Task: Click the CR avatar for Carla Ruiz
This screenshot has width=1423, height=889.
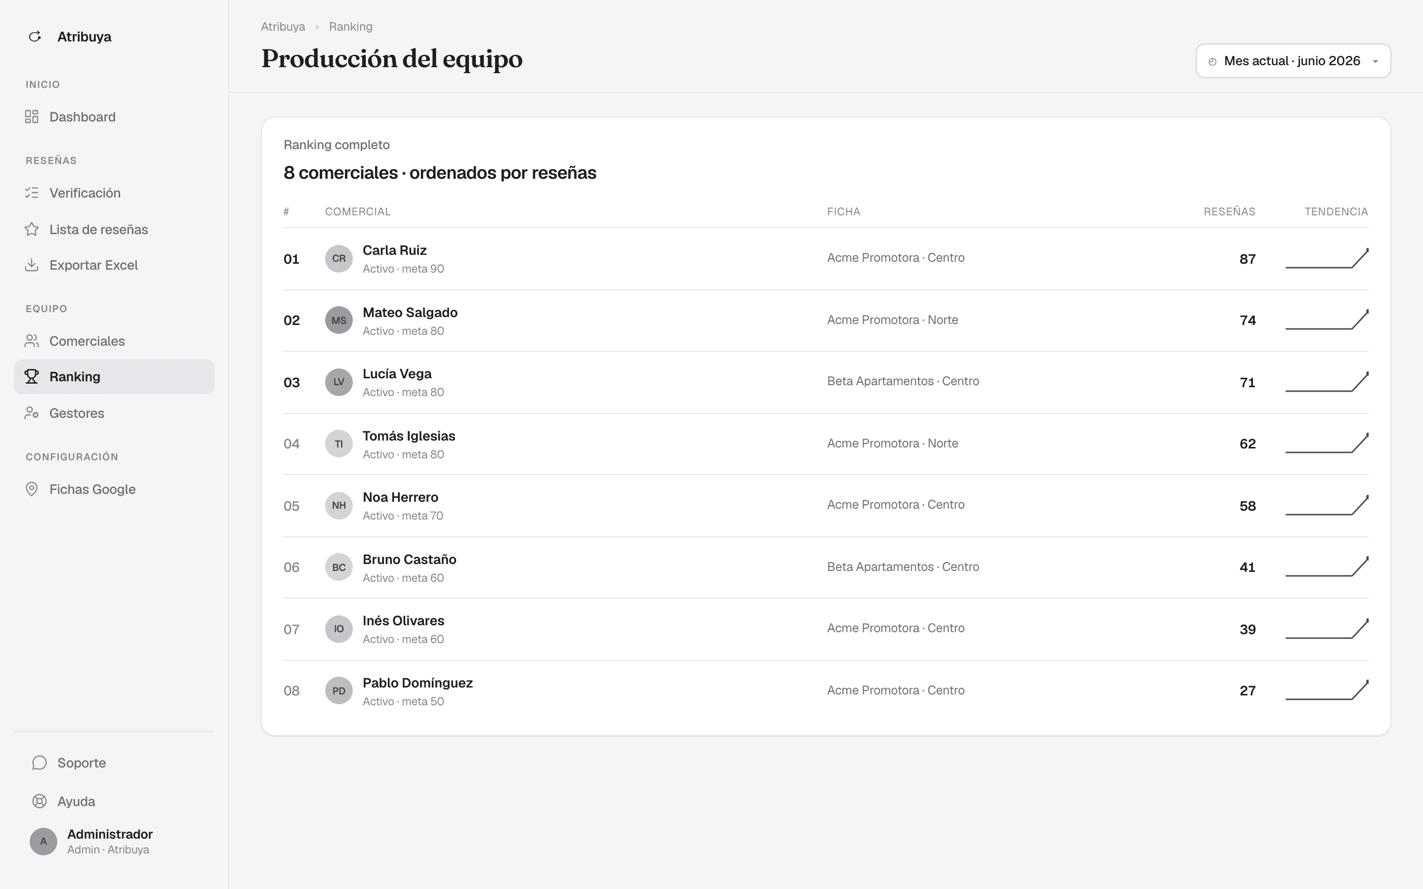Action: (x=338, y=259)
